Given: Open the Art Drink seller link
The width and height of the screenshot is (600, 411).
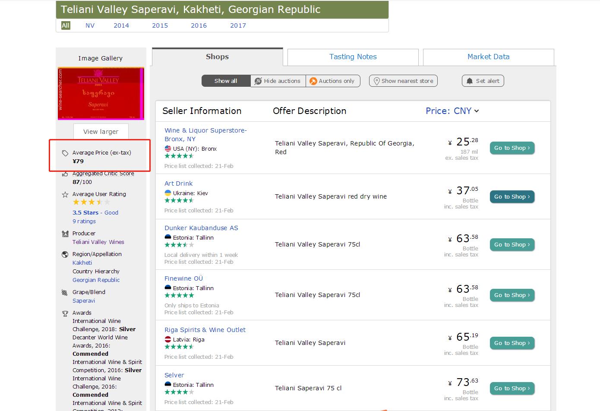Looking at the screenshot, I should point(179,183).
